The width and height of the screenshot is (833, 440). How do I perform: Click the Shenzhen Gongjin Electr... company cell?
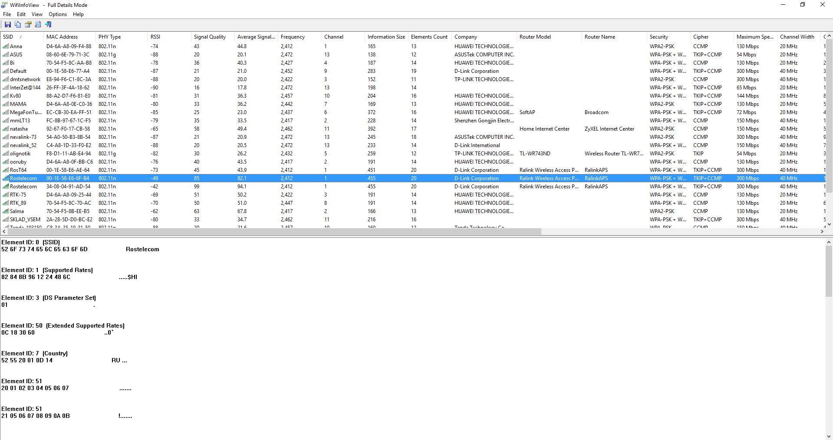(x=484, y=120)
